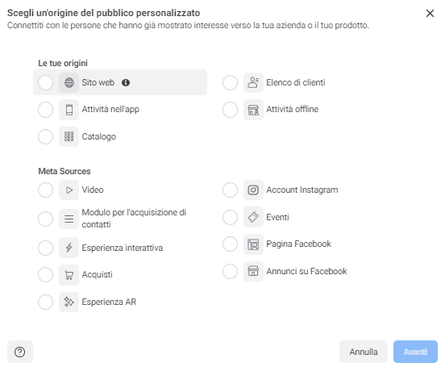The height and width of the screenshot is (367, 445).
Task: Click the info icon next to Sito web
Action: [x=126, y=82]
